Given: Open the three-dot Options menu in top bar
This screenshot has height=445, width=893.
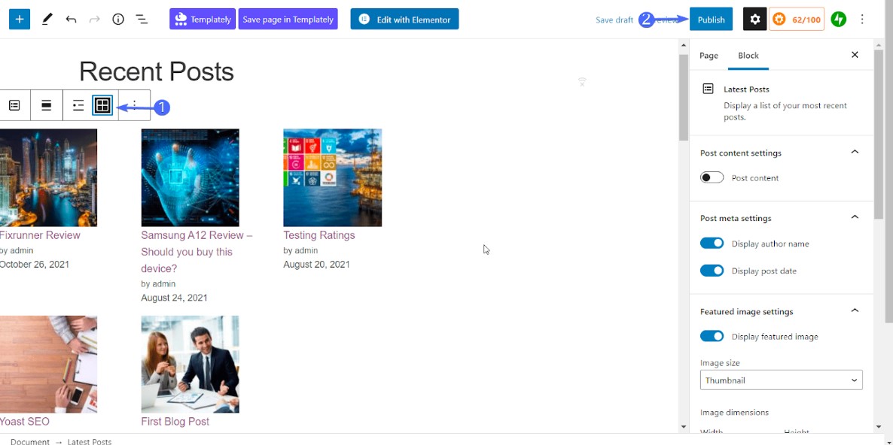Looking at the screenshot, I should coord(862,20).
